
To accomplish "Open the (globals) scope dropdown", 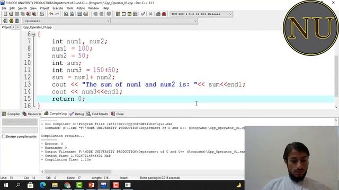I will (67, 21).
